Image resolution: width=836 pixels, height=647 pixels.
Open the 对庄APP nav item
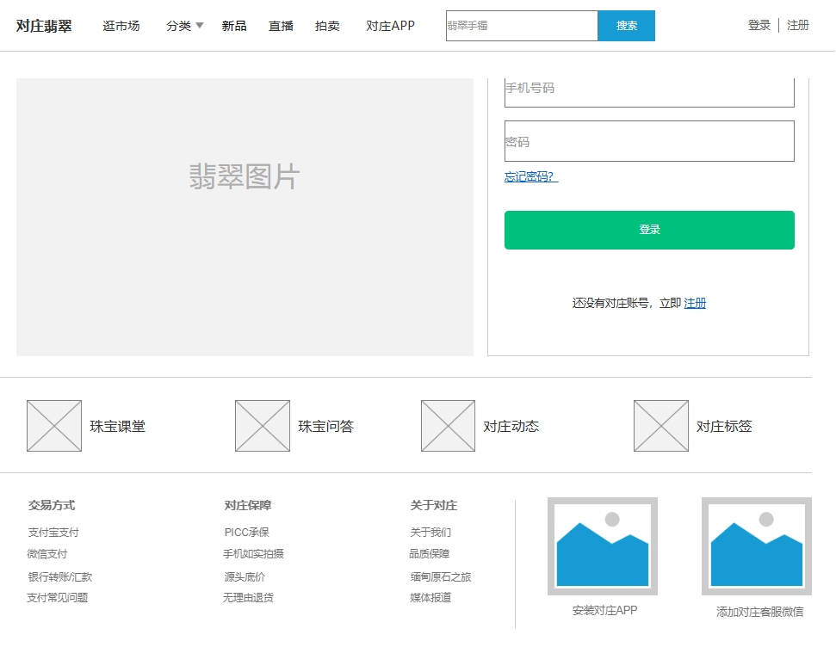coord(390,26)
